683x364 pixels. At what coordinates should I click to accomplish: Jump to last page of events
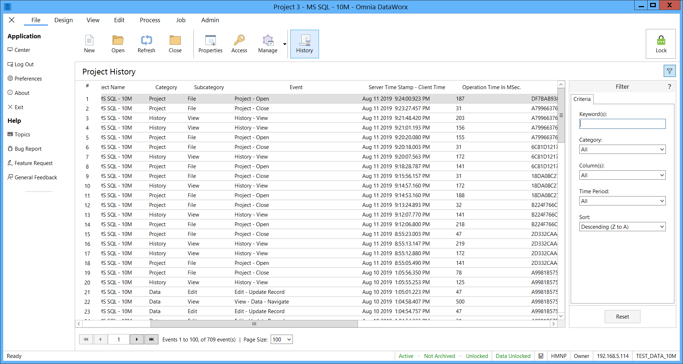(x=151, y=339)
